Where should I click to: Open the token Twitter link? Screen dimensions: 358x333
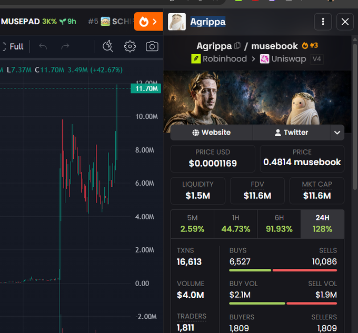tap(291, 133)
